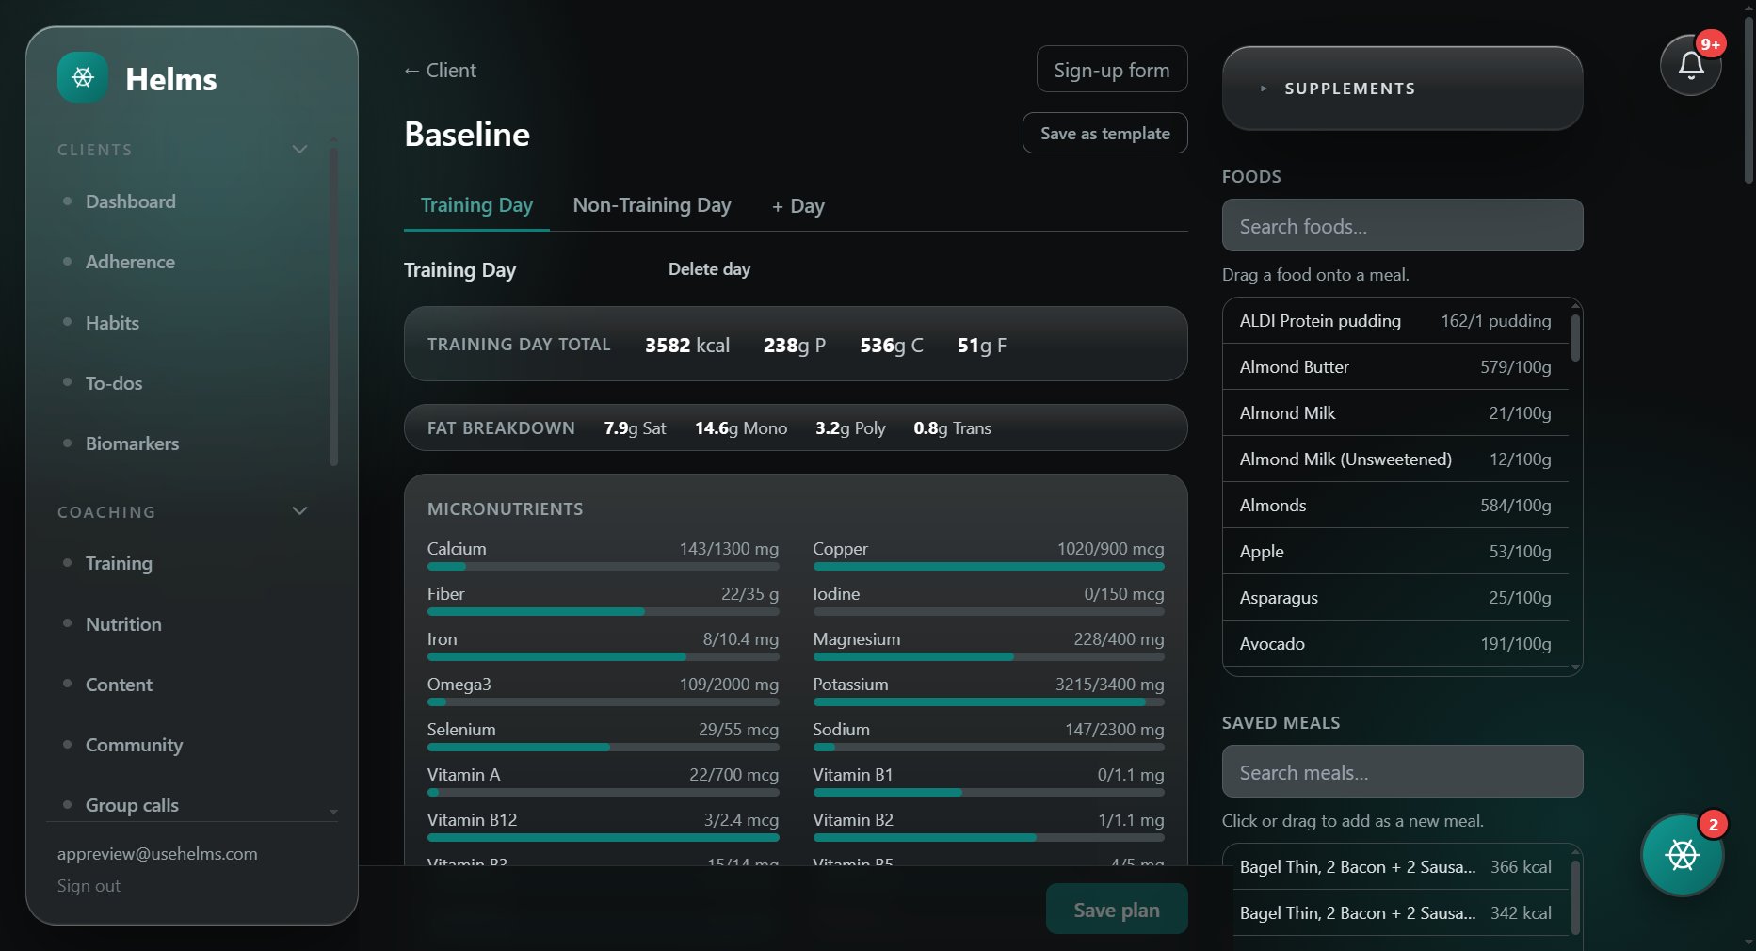Click the sidebar scrollbar
This screenshot has height=951, width=1756.
(333, 306)
